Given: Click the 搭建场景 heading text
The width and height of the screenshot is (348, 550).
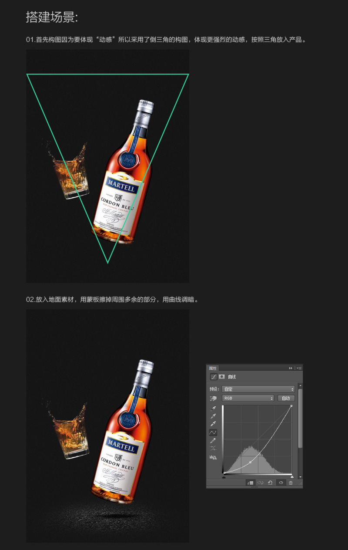Looking at the screenshot, I should [x=52, y=17].
